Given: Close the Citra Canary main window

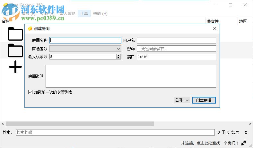Looking at the screenshot, I should (245, 5).
